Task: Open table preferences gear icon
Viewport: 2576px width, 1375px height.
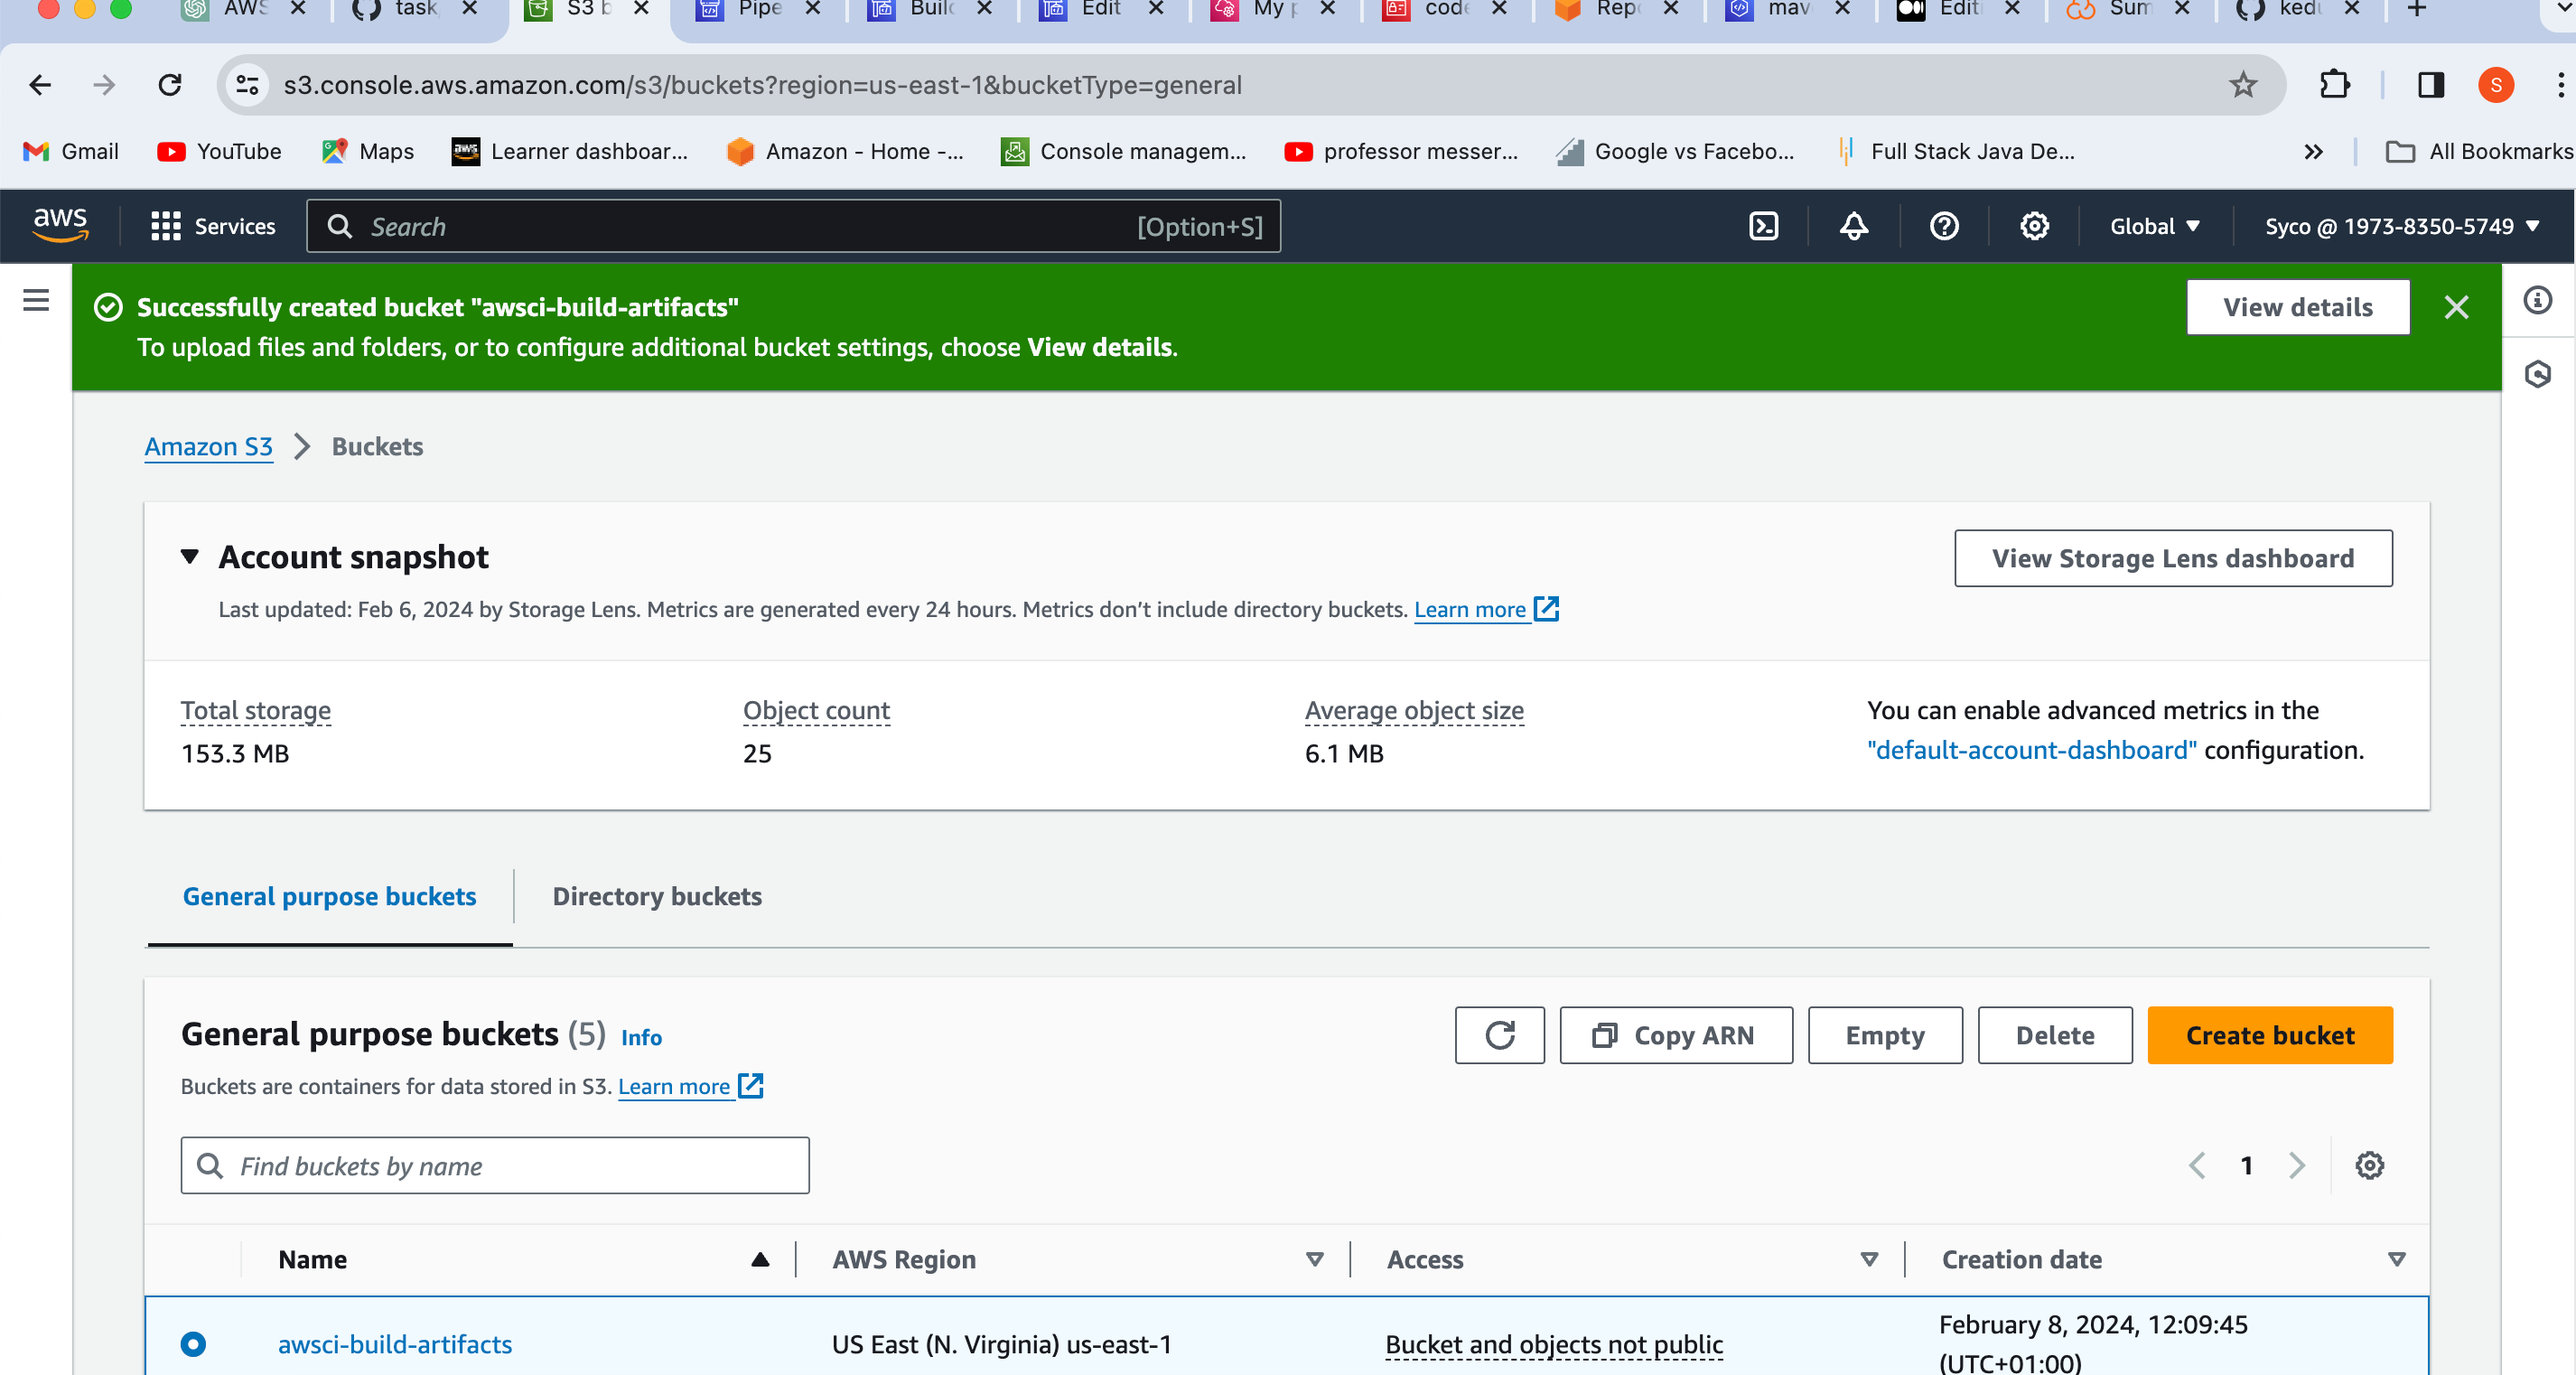Action: 2369,1165
